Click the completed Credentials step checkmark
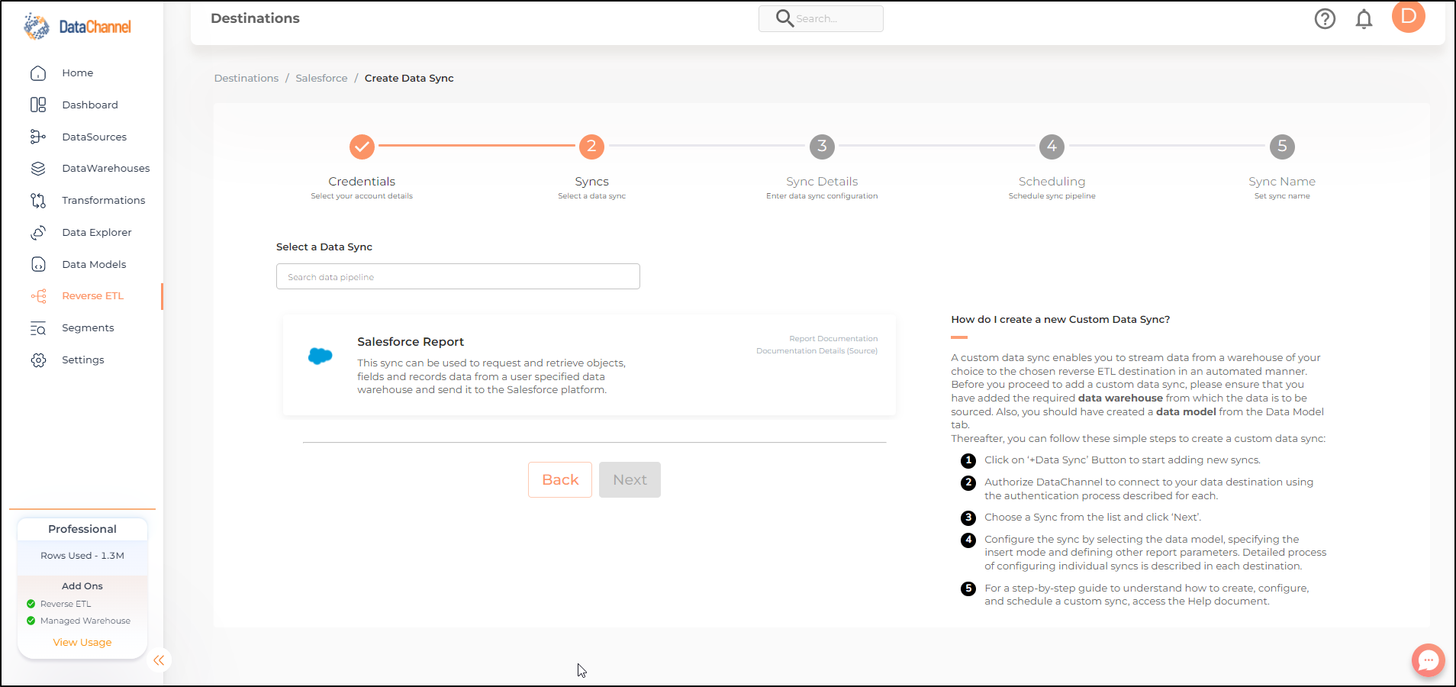Viewport: 1456px width, 687px height. pos(362,147)
